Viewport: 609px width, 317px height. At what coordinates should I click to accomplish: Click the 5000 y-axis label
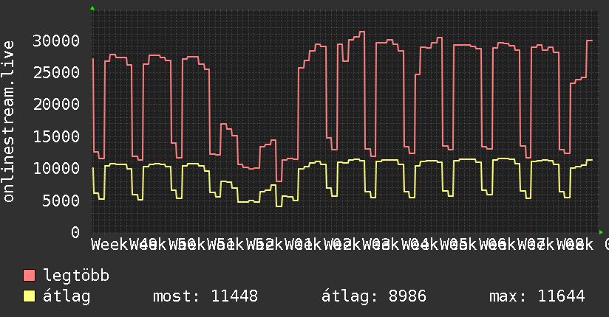coord(61,201)
